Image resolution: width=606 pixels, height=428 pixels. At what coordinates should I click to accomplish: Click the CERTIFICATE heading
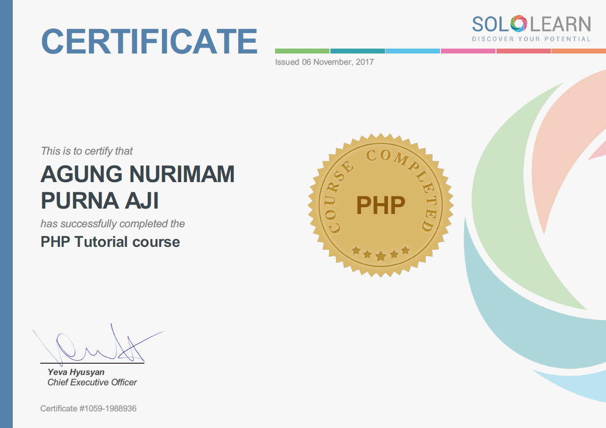[149, 41]
